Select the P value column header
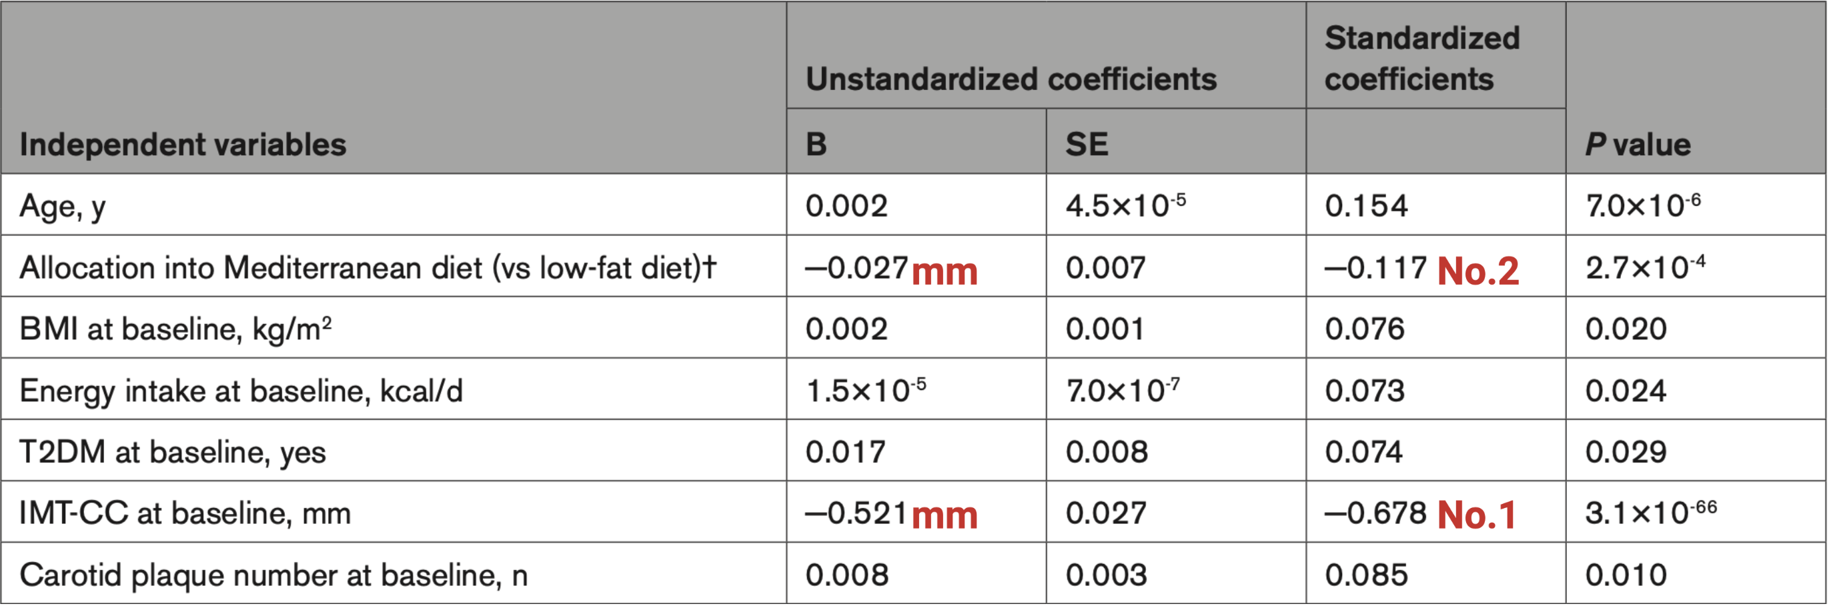Image resolution: width=1829 pixels, height=608 pixels. pos(1638,145)
